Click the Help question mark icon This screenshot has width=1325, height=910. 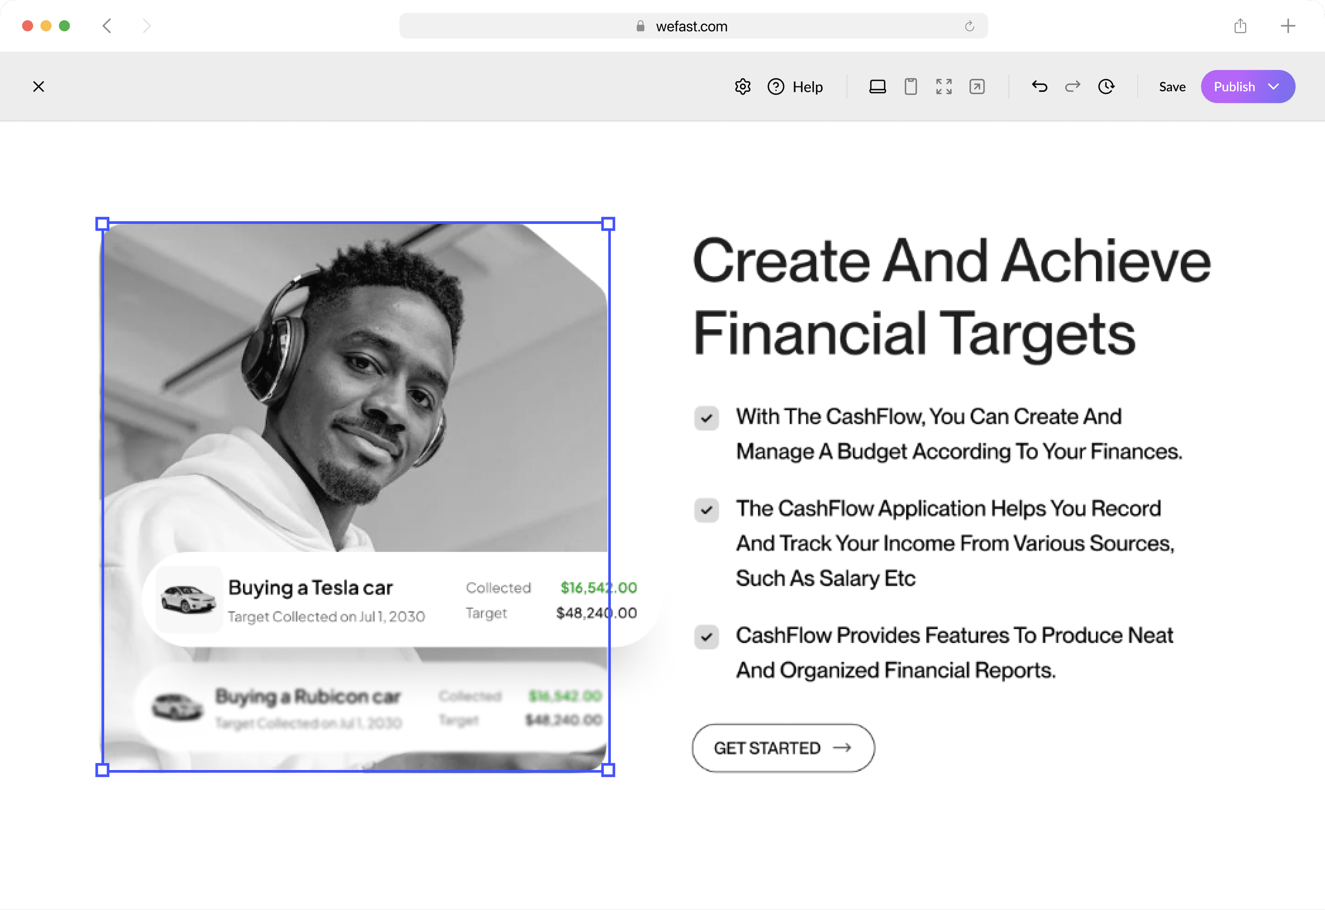pyautogui.click(x=776, y=87)
